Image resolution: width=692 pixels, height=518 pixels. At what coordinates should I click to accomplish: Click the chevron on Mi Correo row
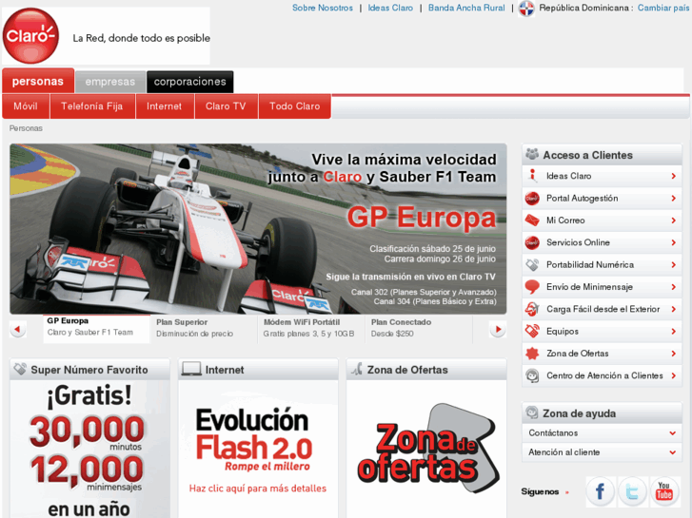(x=674, y=221)
